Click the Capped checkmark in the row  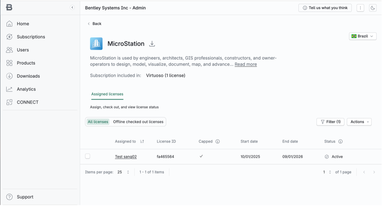201,156
